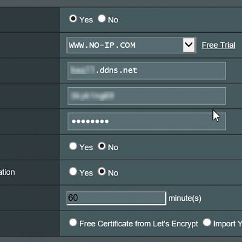Open the WWW.NO-IP.COM server dropdown
242x242 pixels.
point(131,45)
